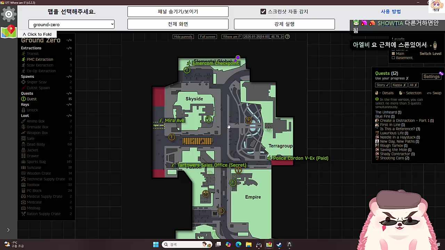Open the settings gear icon
This screenshot has height=250, width=445.
pyautogui.click(x=9, y=14)
